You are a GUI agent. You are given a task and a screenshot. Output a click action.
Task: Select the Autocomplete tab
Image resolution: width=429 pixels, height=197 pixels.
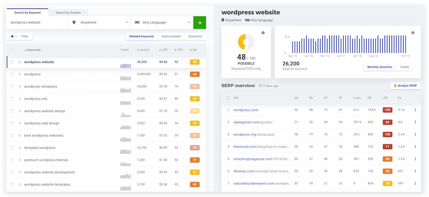(171, 36)
